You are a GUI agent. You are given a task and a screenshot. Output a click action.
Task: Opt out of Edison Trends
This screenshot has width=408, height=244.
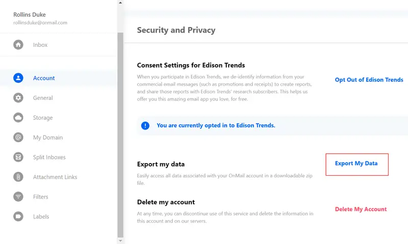point(369,80)
